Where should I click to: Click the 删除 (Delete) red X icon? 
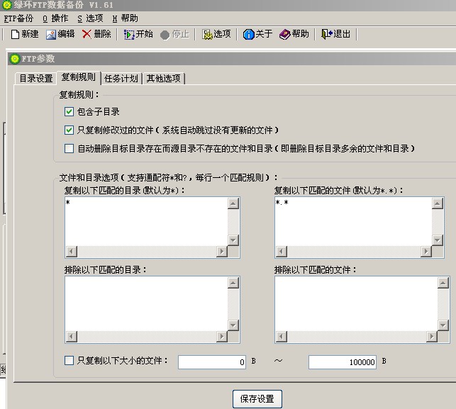[x=87, y=34]
